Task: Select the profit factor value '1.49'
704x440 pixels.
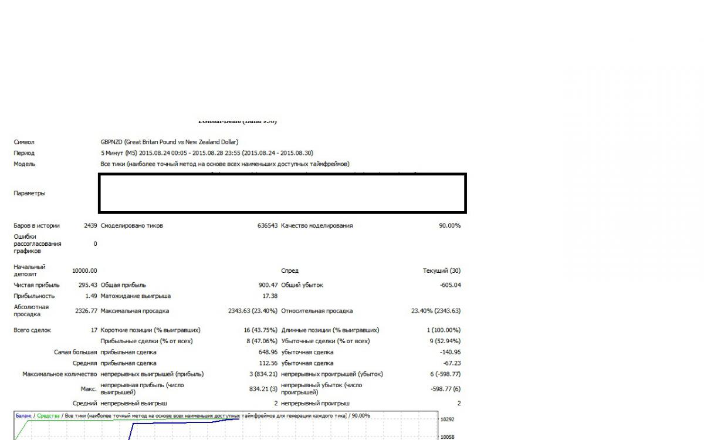Action: point(91,296)
